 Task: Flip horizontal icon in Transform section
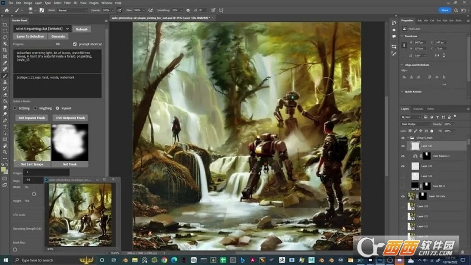(437, 55)
